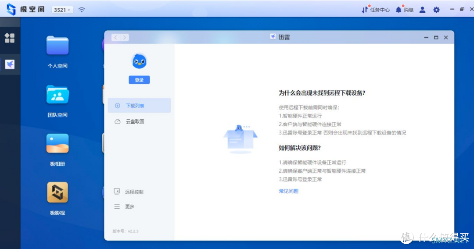
Task: Click heading 如何解决该问题?
Action: (x=300, y=148)
